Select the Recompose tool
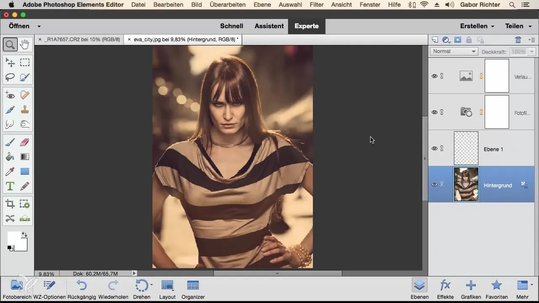Image resolution: width=539 pixels, height=303 pixels. 25,204
